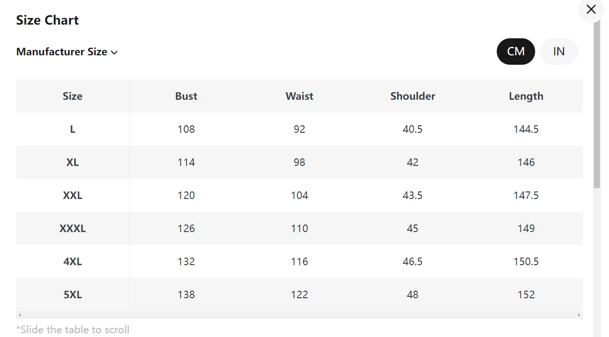Switch measurement units to IN
This screenshot has height=337, width=609.
pos(559,52)
